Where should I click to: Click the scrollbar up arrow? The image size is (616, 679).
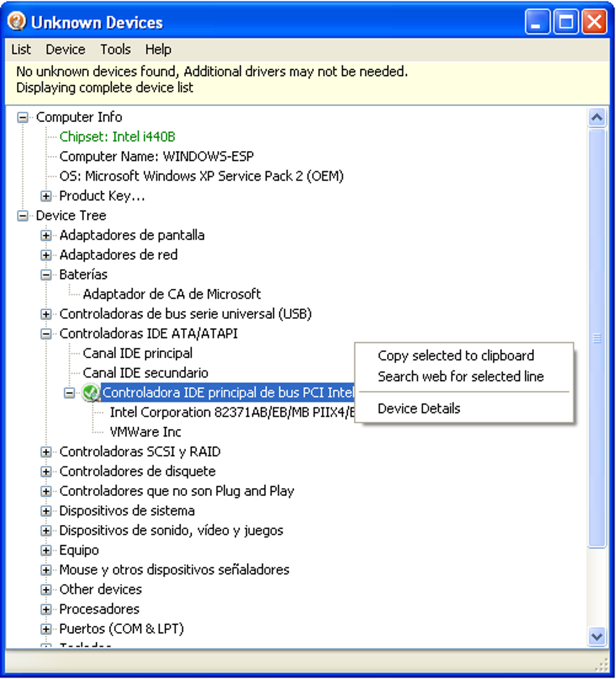597,117
